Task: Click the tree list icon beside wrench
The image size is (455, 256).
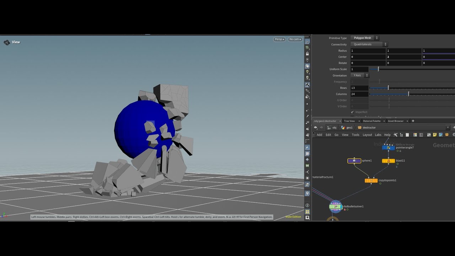Action: pyautogui.click(x=401, y=135)
